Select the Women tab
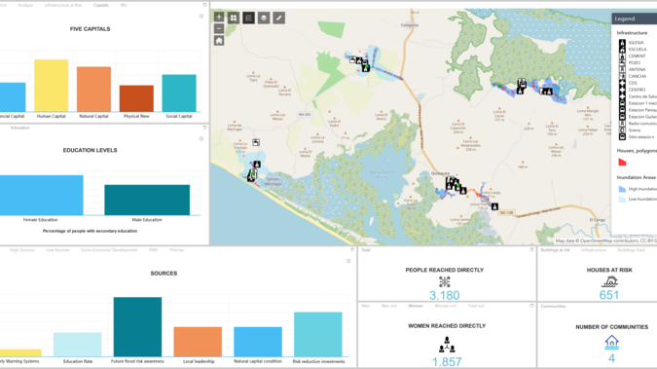 (416, 306)
